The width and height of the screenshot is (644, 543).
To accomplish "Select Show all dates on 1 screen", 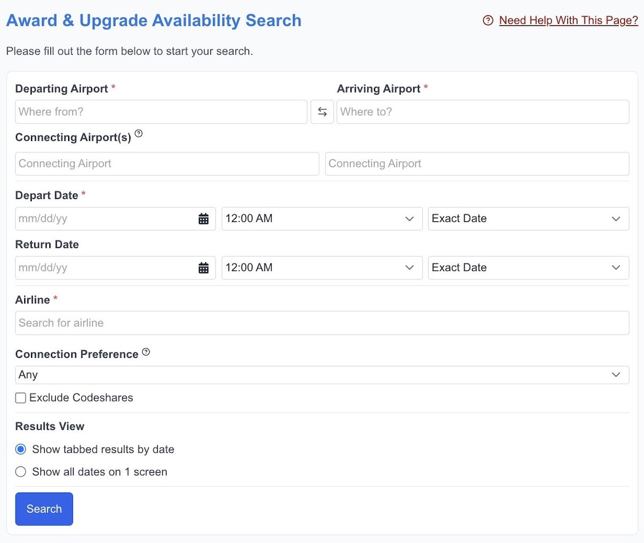I will (21, 472).
